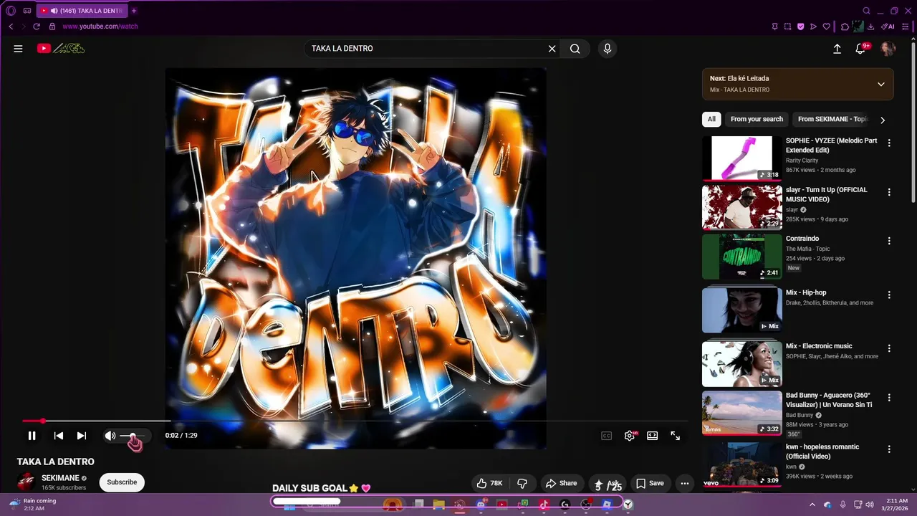Select From your search chip
Screen dimensions: 917x516
pyautogui.click(x=757, y=119)
